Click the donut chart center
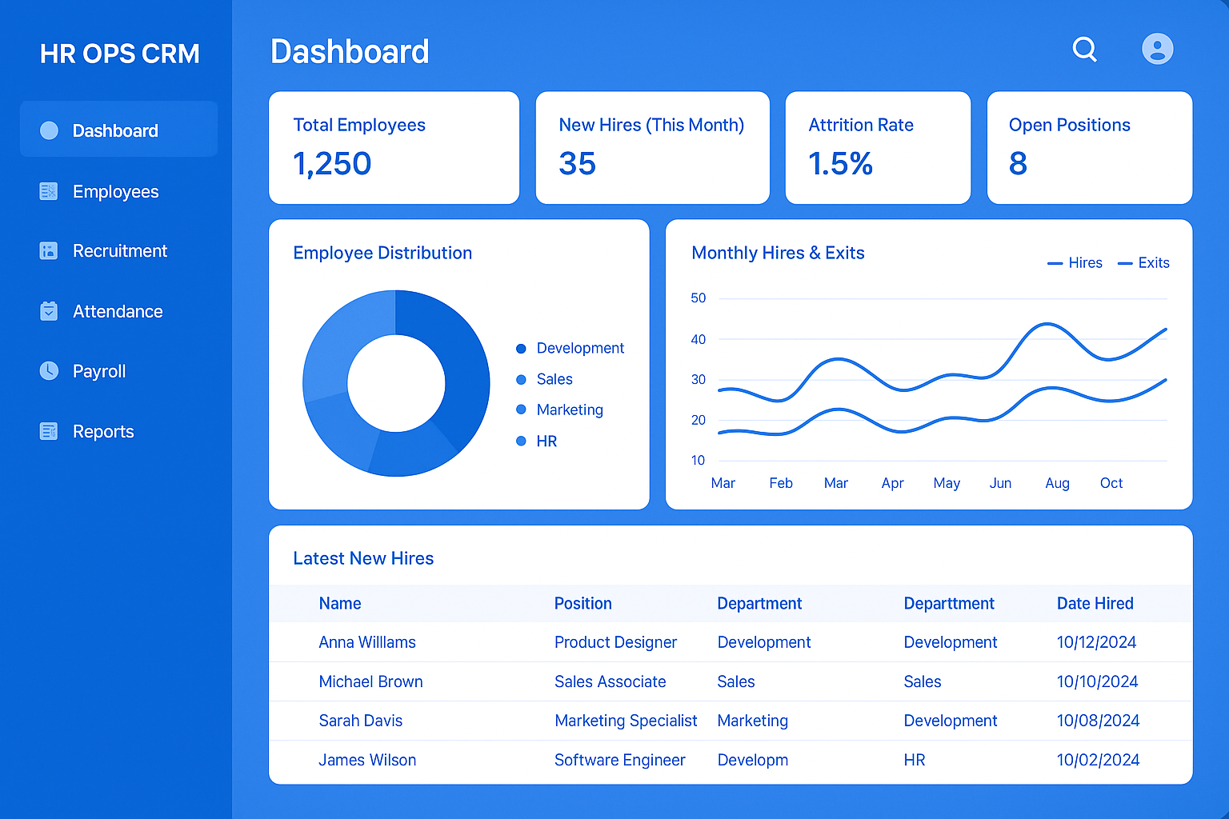The image size is (1229, 819). tap(396, 383)
